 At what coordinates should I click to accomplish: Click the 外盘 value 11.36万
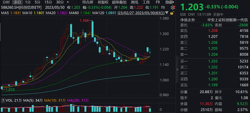(x=206, y=104)
